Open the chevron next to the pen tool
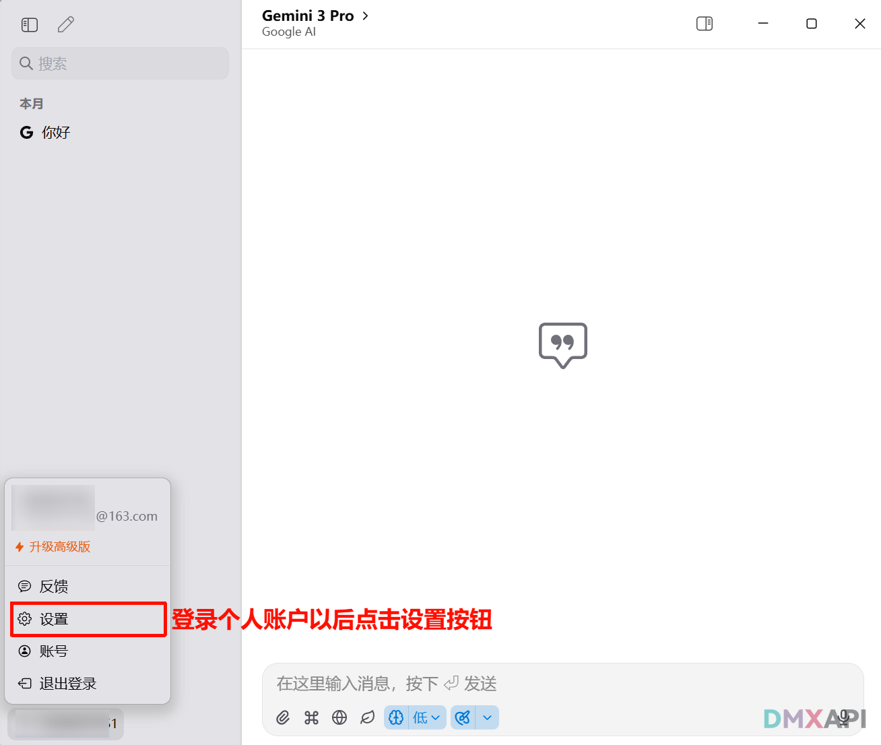 487,717
